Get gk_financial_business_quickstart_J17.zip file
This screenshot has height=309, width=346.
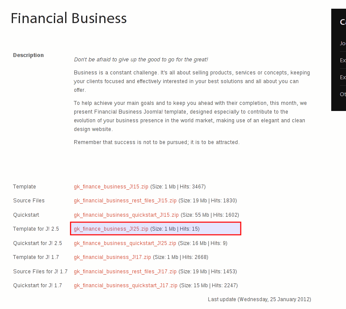125,285
